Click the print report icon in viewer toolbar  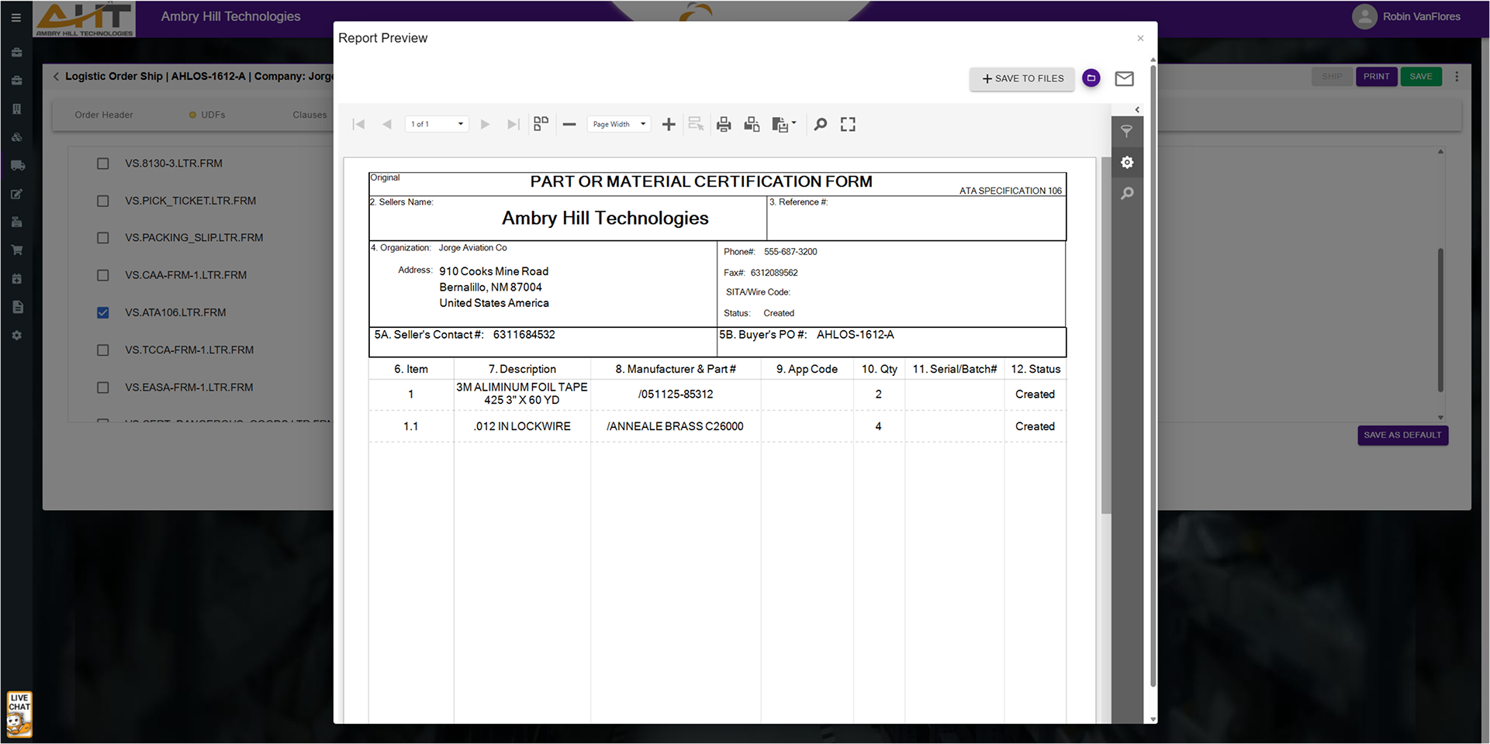pyautogui.click(x=724, y=124)
